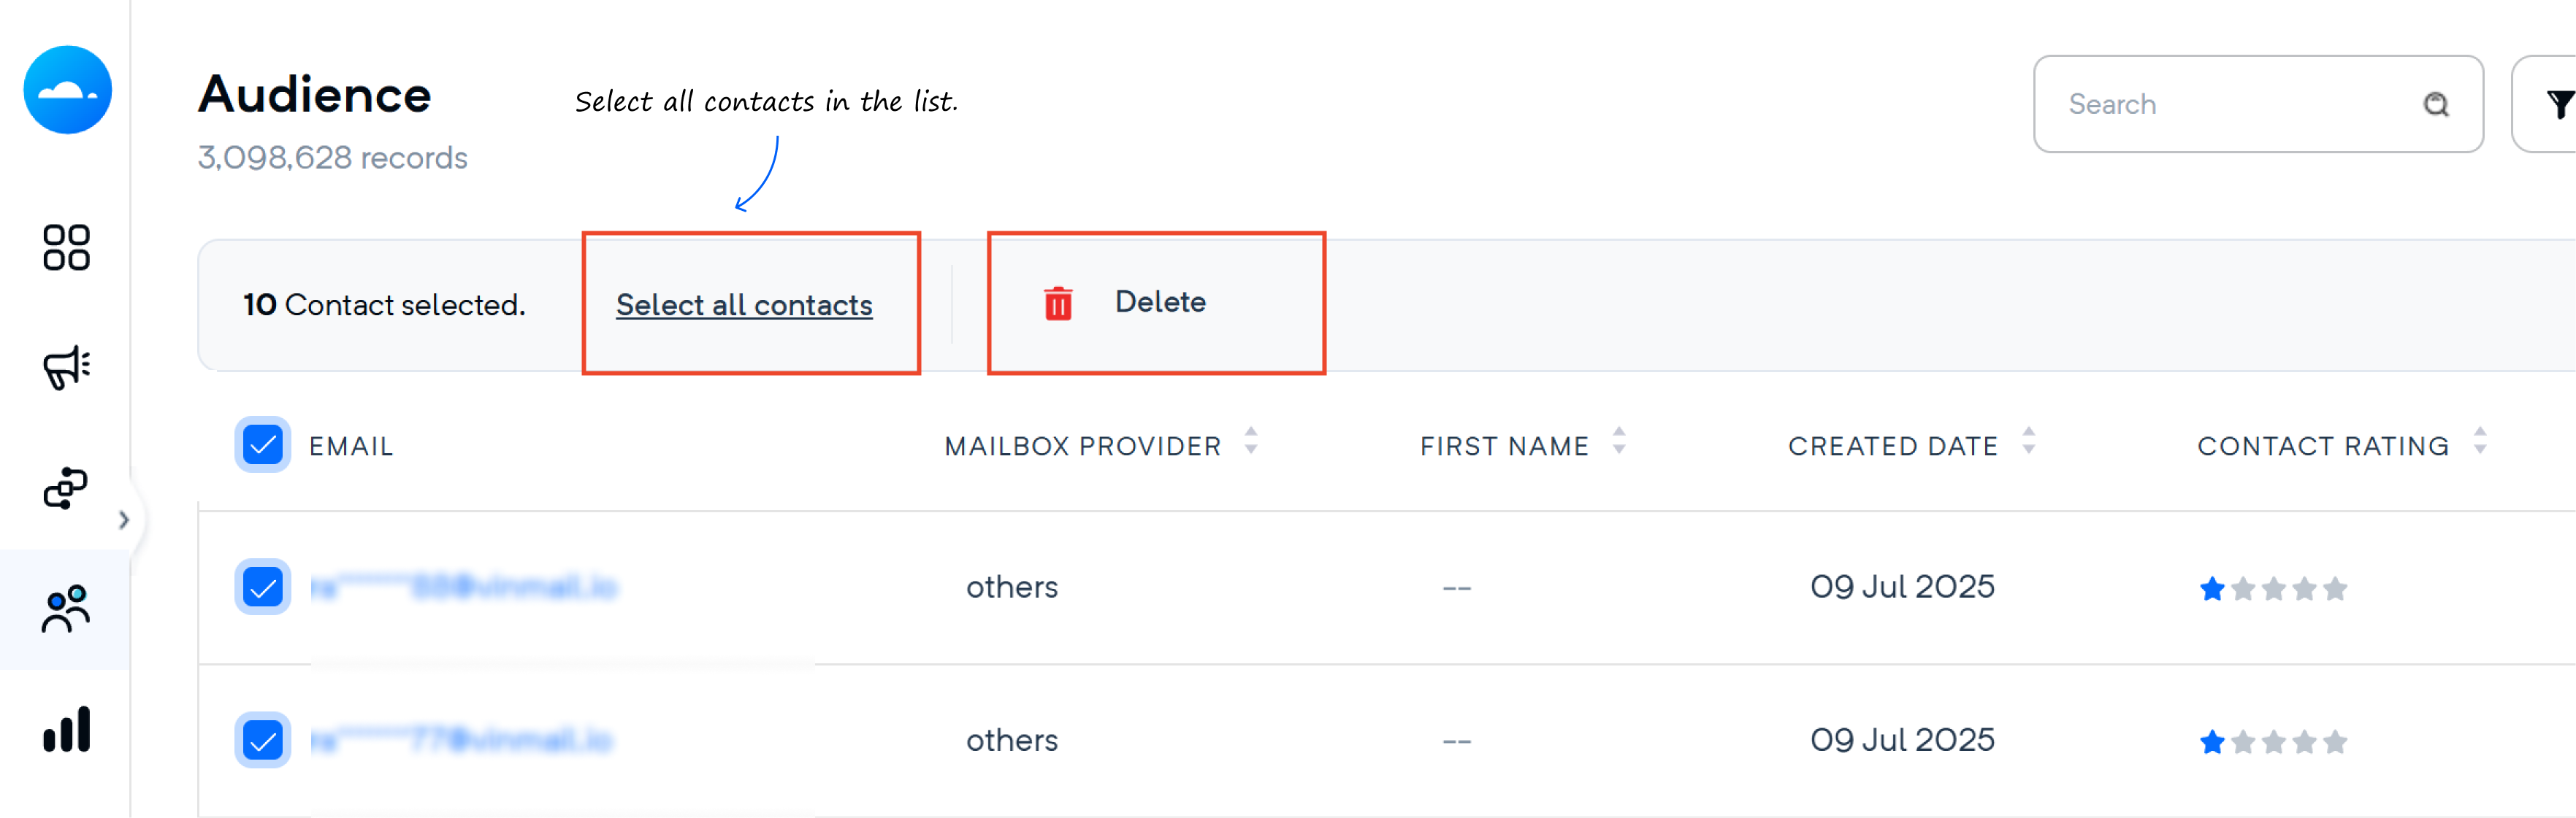Sort by the Contact Rating column arrows
The height and width of the screenshot is (818, 2576).
pyautogui.click(x=2479, y=441)
